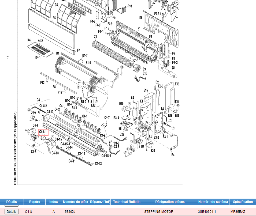
Task: Click the E20 part label
Action: click(153, 151)
